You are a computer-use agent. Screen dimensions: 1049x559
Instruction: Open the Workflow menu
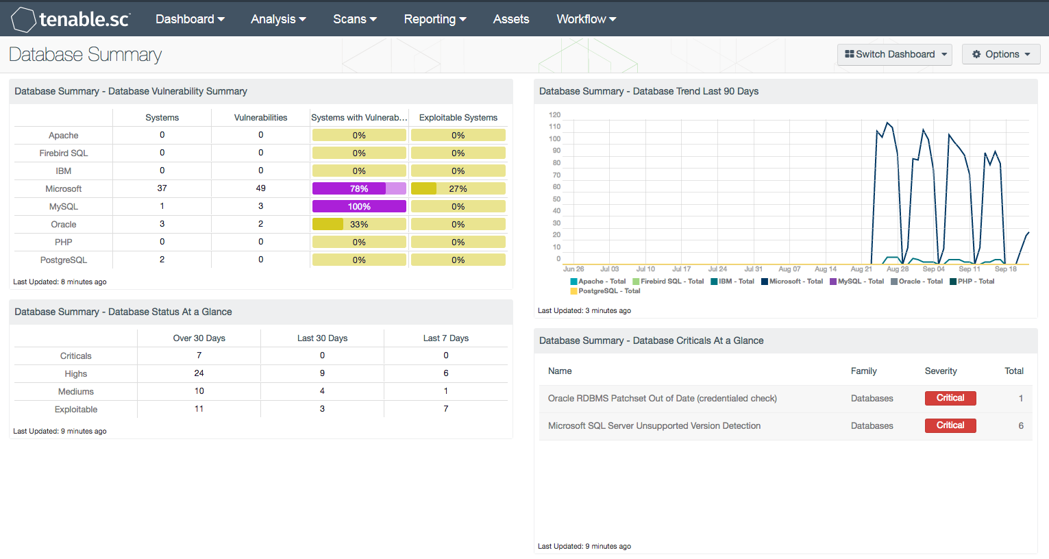tap(587, 19)
